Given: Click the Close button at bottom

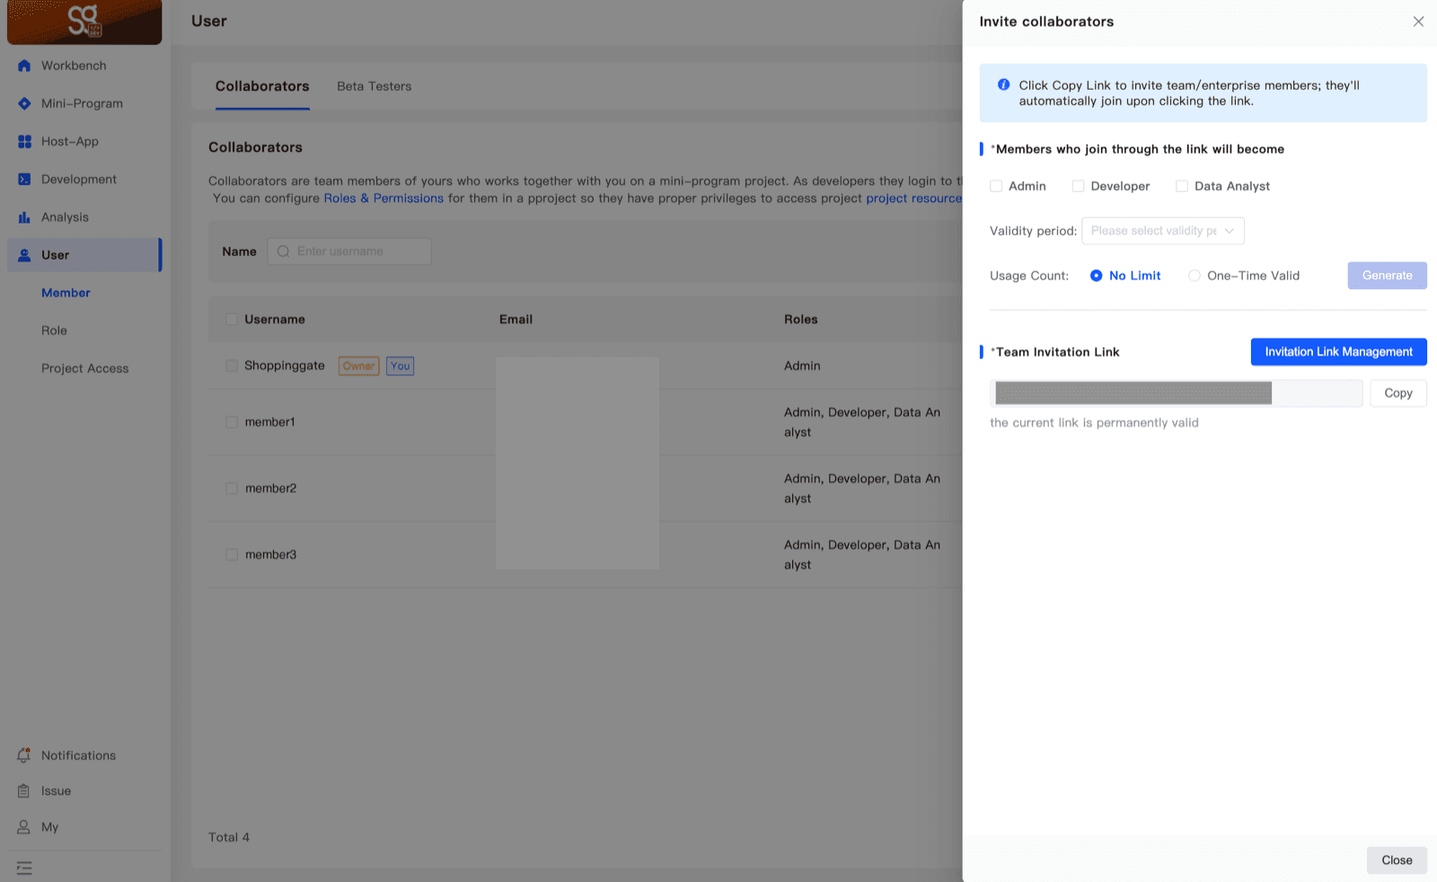Looking at the screenshot, I should (x=1397, y=860).
